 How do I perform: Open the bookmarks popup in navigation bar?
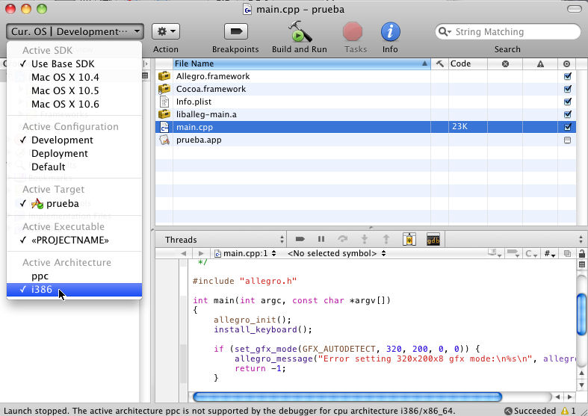(x=495, y=253)
